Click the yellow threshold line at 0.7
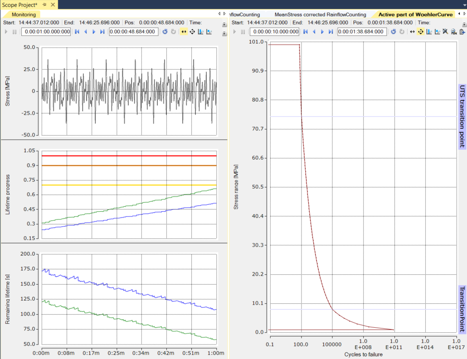 [129, 185]
